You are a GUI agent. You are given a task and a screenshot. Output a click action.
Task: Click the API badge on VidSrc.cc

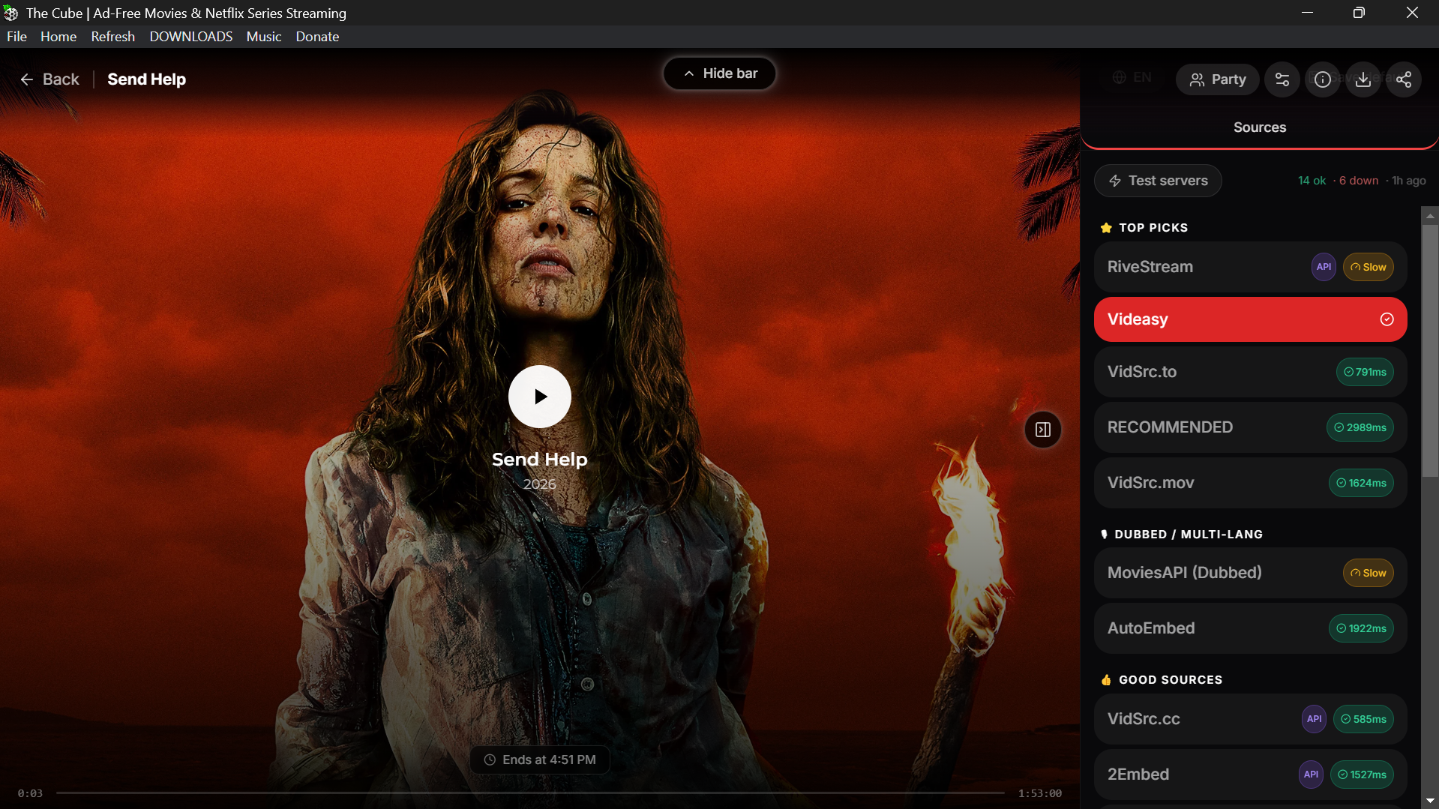point(1314,719)
